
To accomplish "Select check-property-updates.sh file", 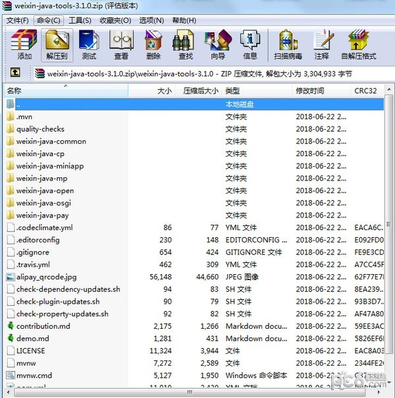I will pyautogui.click(x=62, y=314).
